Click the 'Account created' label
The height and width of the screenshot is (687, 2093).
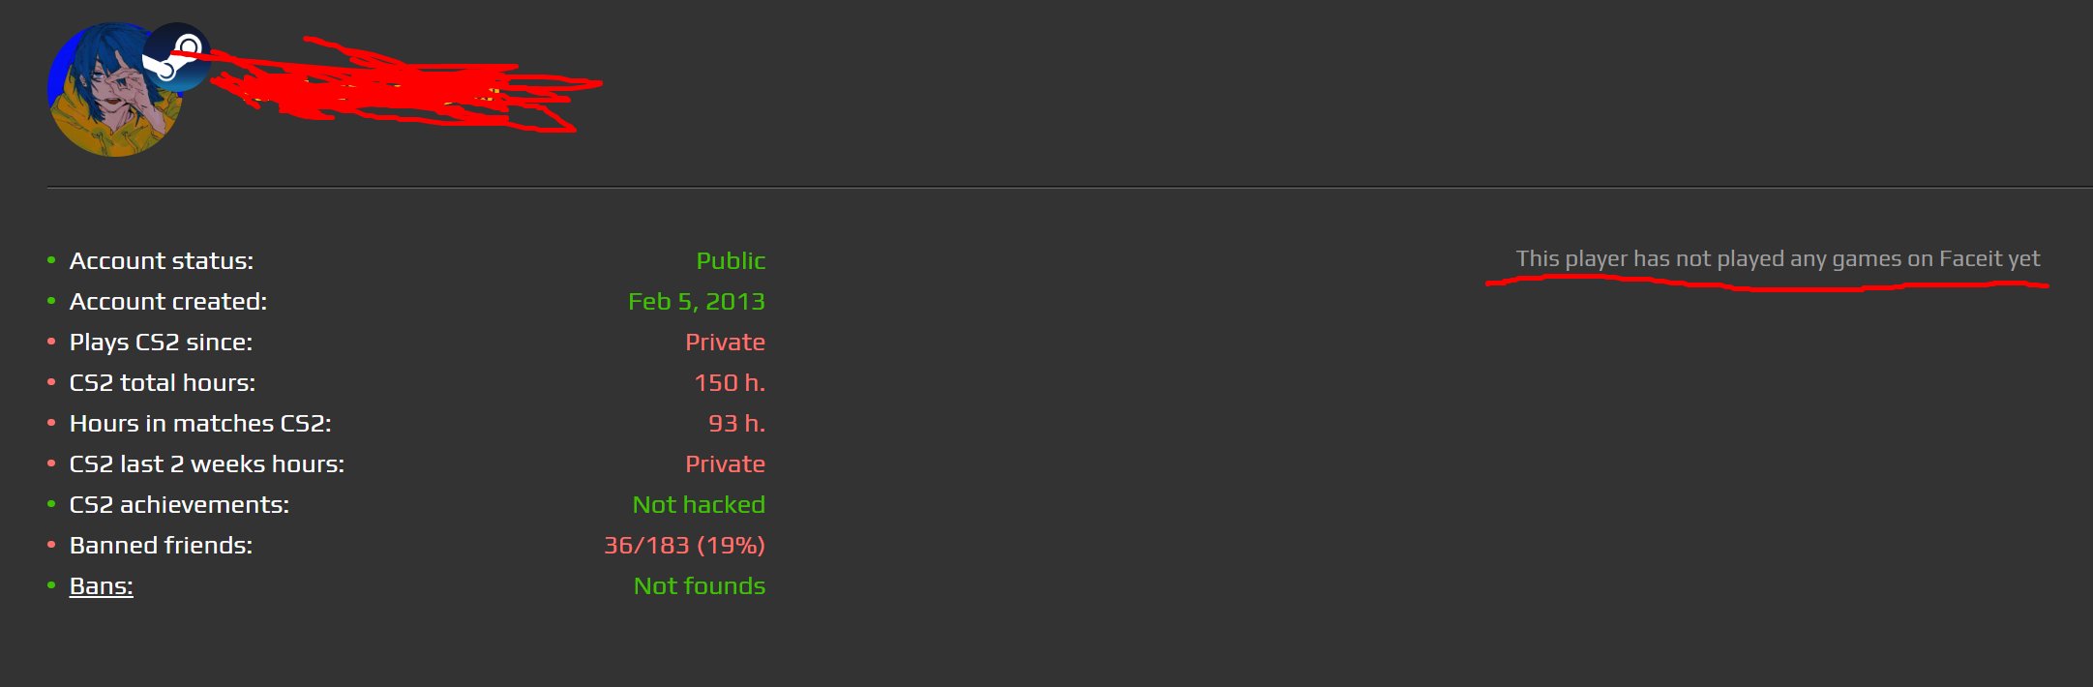(168, 302)
